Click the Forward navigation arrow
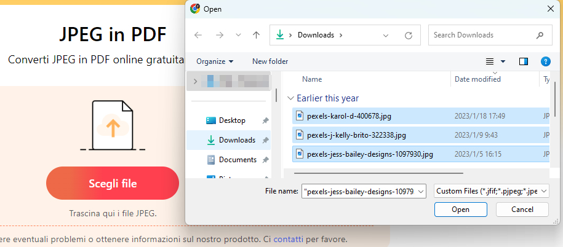Screen dimensions: 563x247 point(219,35)
